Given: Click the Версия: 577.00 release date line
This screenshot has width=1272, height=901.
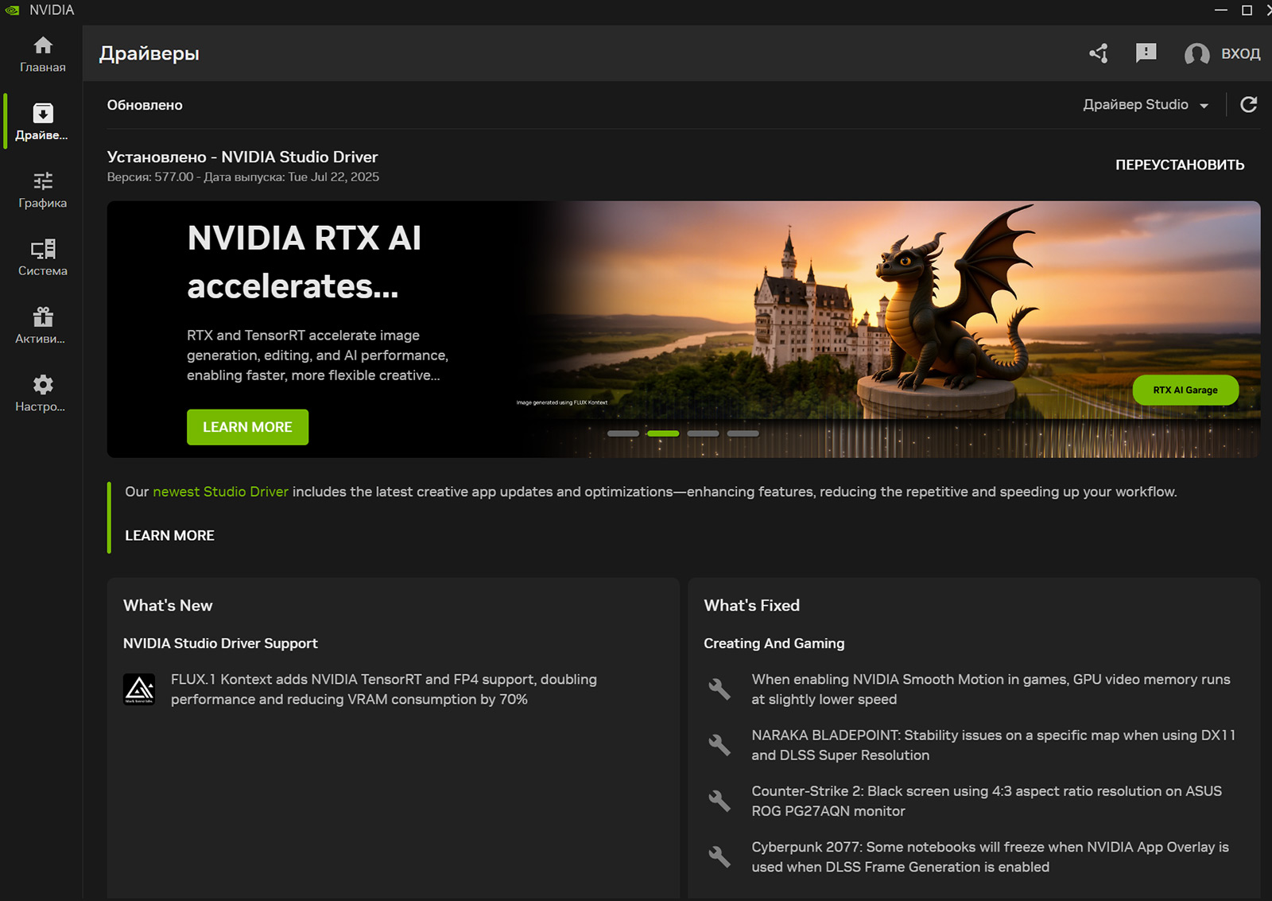Looking at the screenshot, I should coord(243,177).
